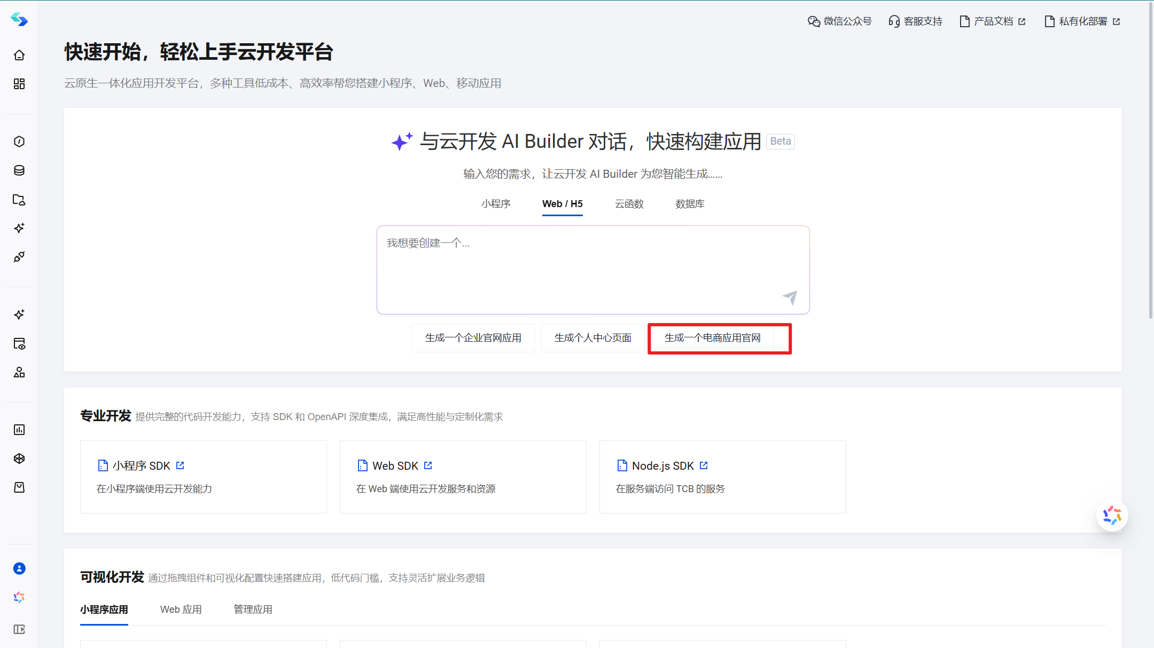The width and height of the screenshot is (1154, 648).
Task: Click text 在 Web 端使用云开发服务和资源
Action: pos(426,489)
